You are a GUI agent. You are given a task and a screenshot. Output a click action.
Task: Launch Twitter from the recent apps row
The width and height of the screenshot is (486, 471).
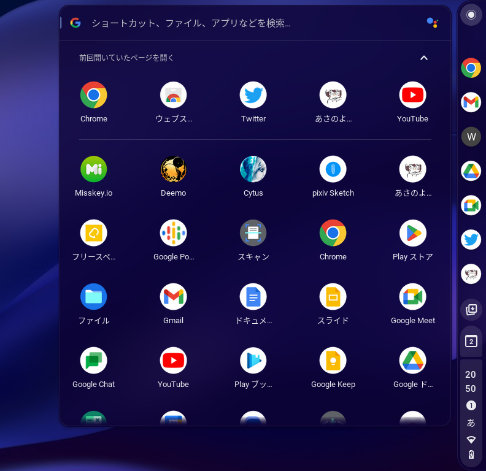pos(253,95)
